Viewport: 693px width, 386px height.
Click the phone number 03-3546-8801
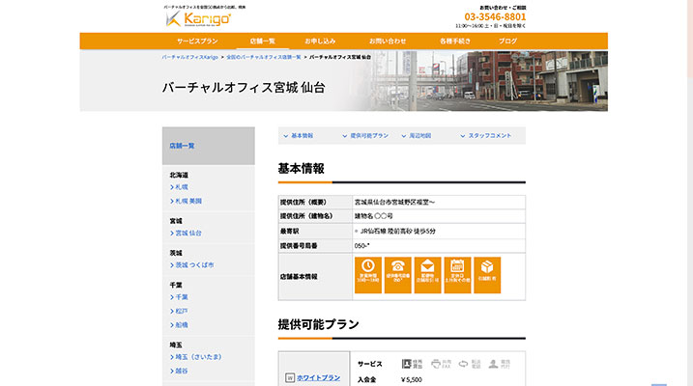pyautogui.click(x=495, y=16)
